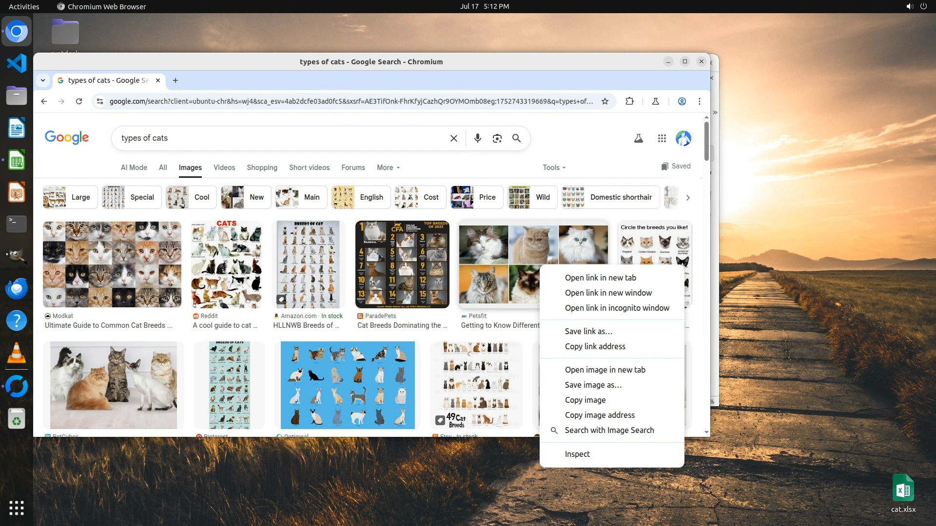Reload the page

coord(79,101)
